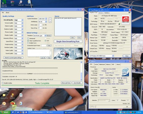This screenshot has width=143, height=114.
Task: Open Internet Explorer from Quick Launch
Action: (15, 112)
